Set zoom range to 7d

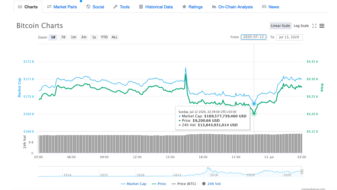(x=63, y=37)
